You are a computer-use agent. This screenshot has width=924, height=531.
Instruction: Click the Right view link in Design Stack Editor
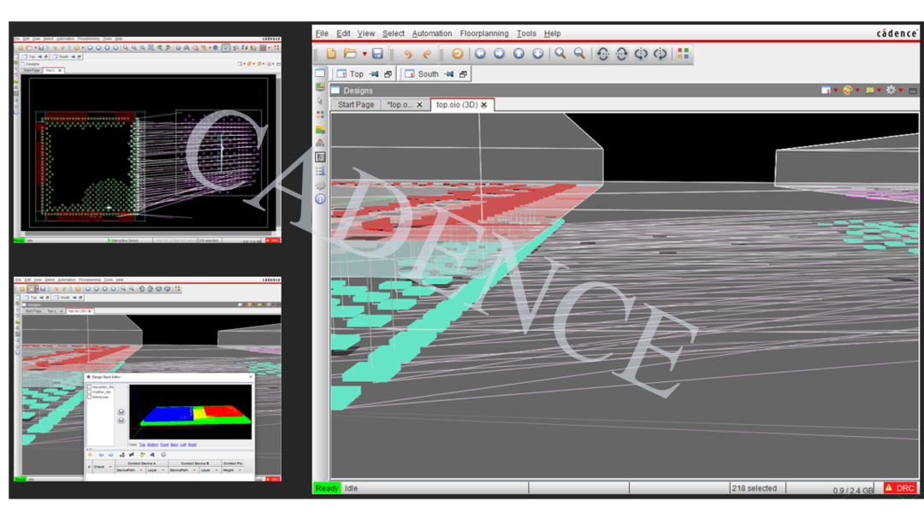pos(192,445)
